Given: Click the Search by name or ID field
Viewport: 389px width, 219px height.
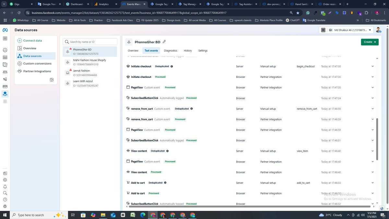Looking at the screenshot, I should pos(90,42).
